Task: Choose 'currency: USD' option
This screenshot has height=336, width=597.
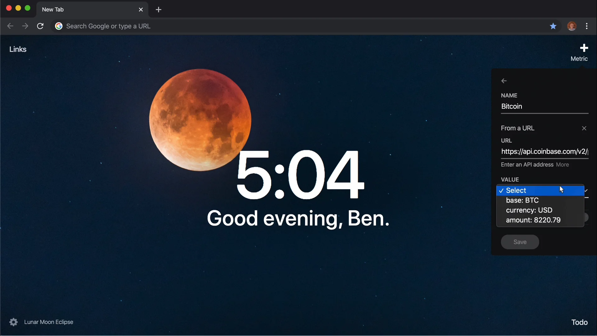Action: (529, 210)
